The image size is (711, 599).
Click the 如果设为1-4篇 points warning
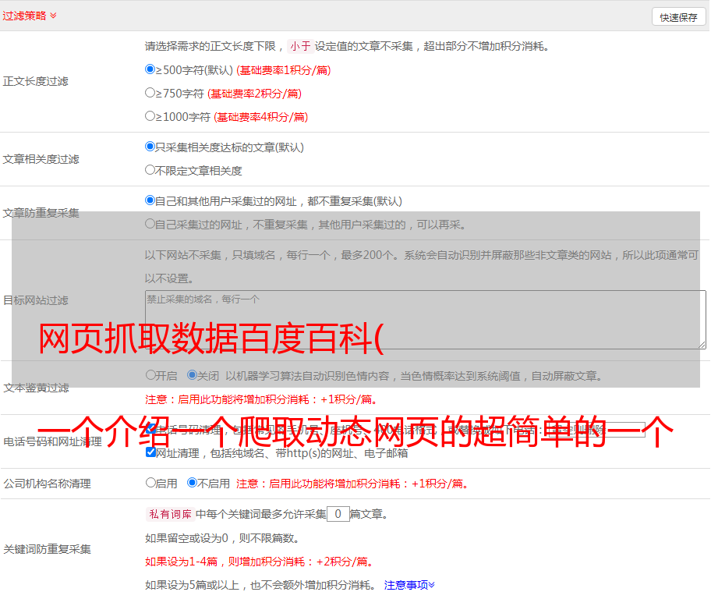click(x=260, y=562)
